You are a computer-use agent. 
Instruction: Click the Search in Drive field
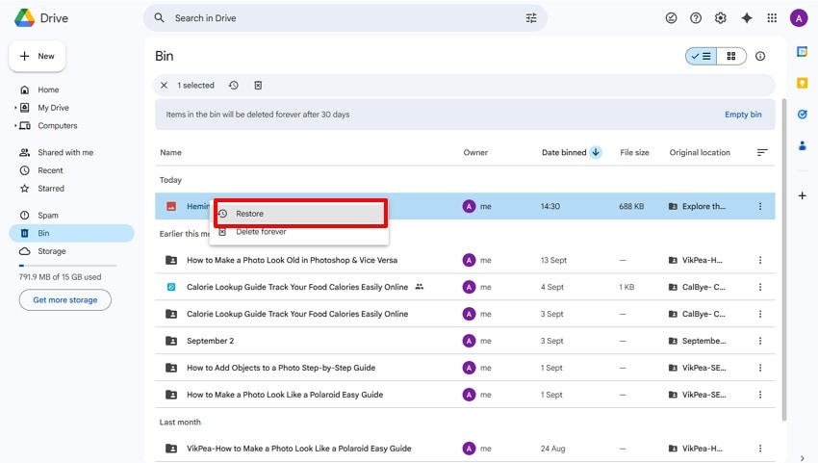pos(337,18)
